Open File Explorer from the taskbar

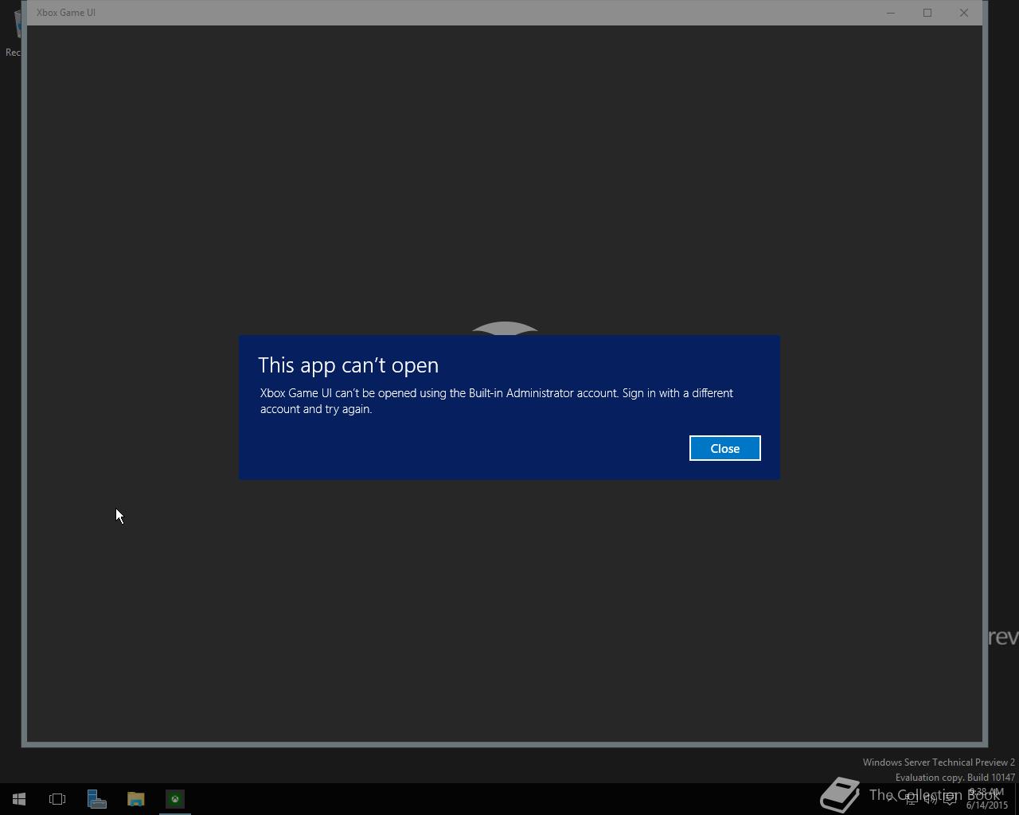tap(135, 799)
